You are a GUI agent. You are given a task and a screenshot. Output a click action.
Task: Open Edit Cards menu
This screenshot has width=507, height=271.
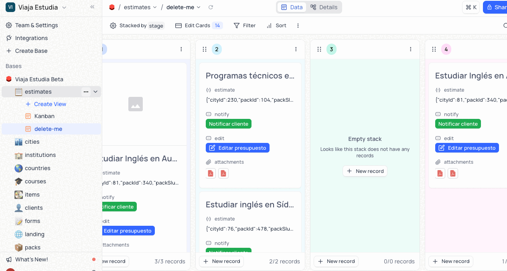tap(199, 26)
